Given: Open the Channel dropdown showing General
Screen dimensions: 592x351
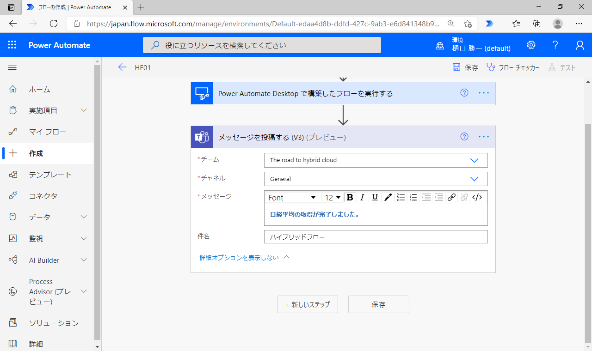Looking at the screenshot, I should [376, 179].
